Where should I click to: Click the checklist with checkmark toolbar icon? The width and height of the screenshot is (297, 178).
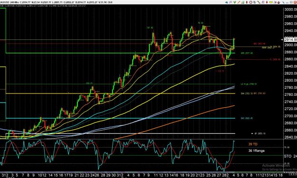pyautogui.click(x=255, y=2)
